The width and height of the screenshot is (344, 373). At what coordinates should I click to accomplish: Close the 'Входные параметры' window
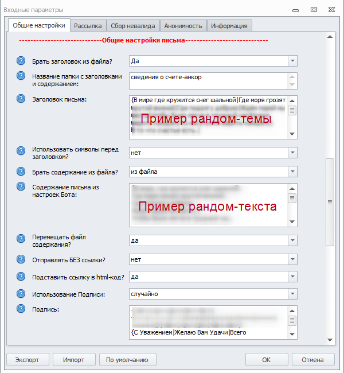click(331, 10)
